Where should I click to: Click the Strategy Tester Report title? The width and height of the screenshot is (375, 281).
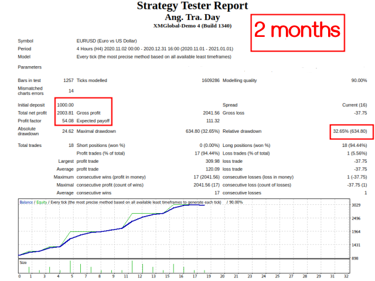click(x=192, y=6)
